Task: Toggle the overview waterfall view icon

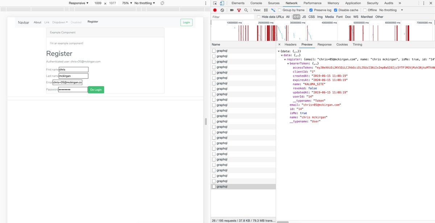Action: pos(273,10)
